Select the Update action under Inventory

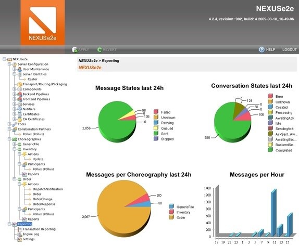tap(38, 159)
